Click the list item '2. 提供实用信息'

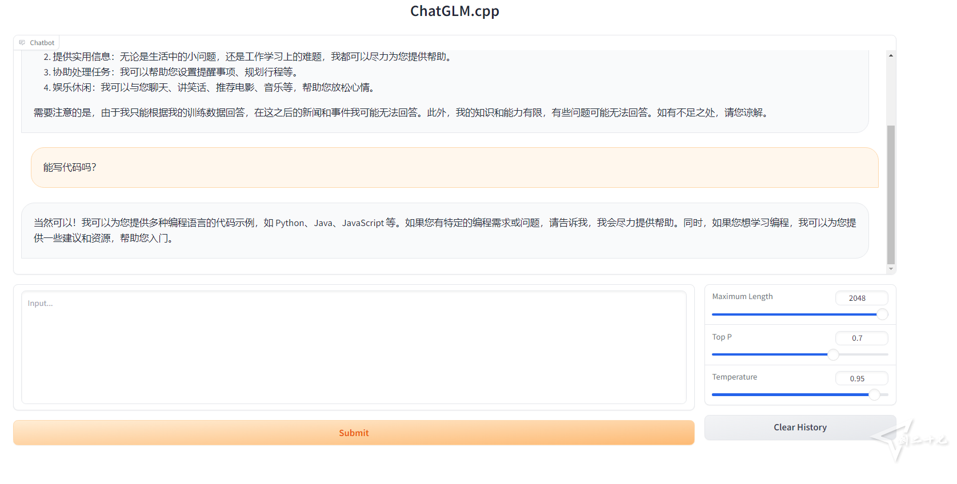click(x=249, y=57)
